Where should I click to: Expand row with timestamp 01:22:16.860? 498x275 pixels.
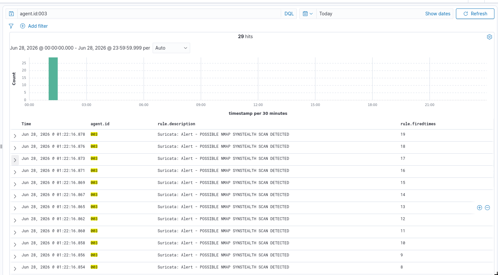(15, 233)
